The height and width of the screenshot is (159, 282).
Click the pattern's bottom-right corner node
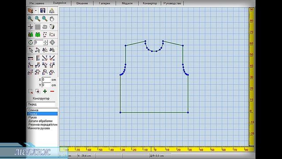(x=188, y=113)
